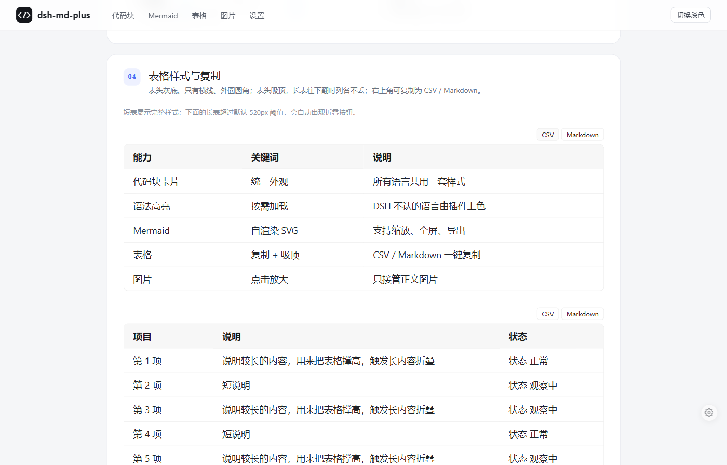Select the 状态 column header

point(551,336)
